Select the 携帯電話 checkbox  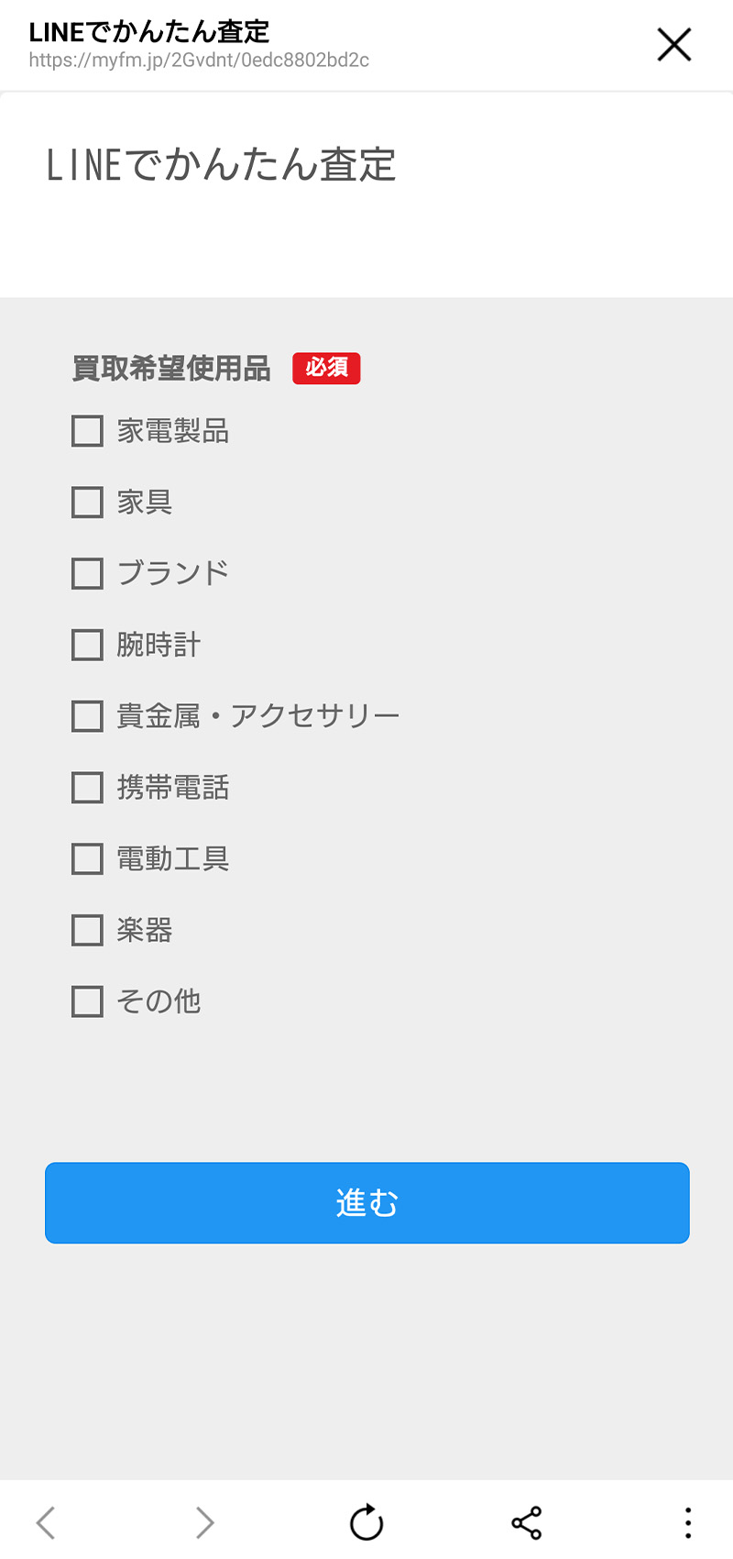click(x=87, y=788)
